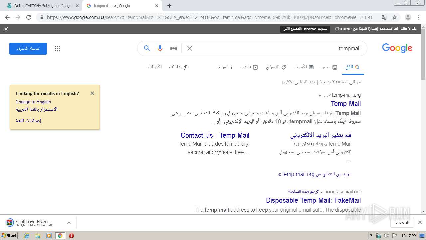Image resolution: width=426 pixels, height=240 pixels.
Task: Open the Shopping results tab
Action: pyautogui.click(x=276, y=67)
